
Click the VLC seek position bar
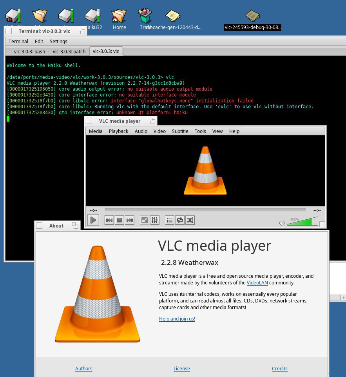(205, 209)
